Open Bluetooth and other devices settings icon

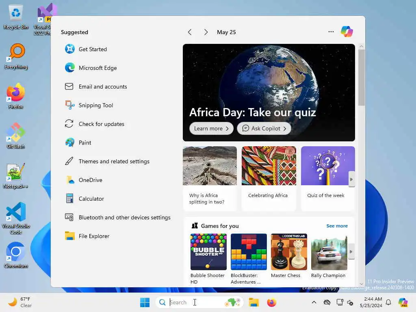(69, 217)
